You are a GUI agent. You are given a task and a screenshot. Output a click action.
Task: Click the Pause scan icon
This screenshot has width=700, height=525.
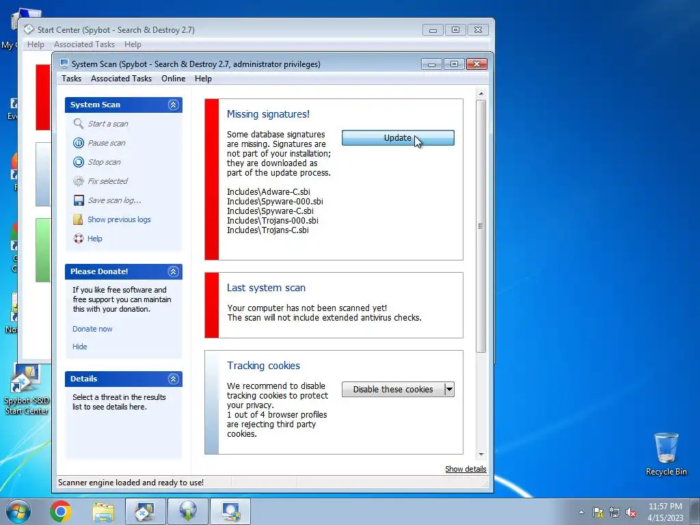tap(79, 143)
